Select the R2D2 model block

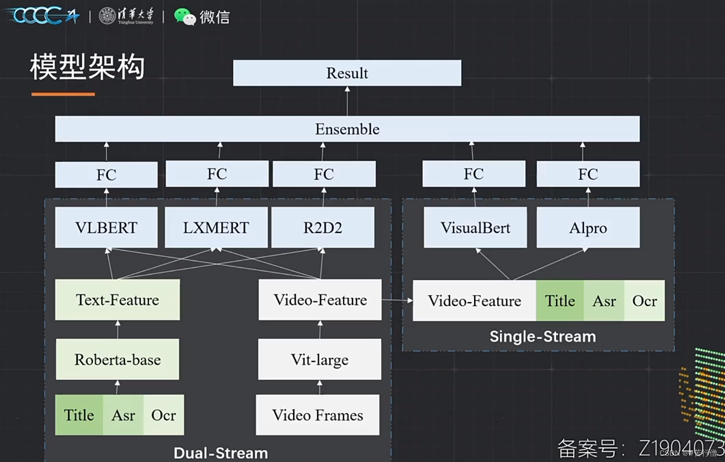[323, 227]
